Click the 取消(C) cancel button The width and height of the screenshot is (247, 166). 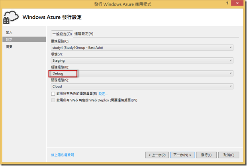229,155
